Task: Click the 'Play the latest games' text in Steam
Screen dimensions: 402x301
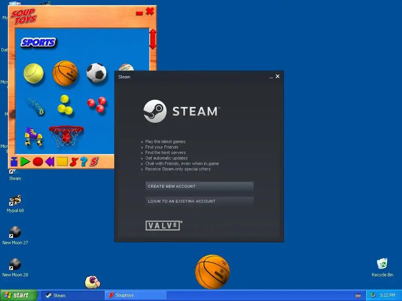Action: click(x=165, y=141)
